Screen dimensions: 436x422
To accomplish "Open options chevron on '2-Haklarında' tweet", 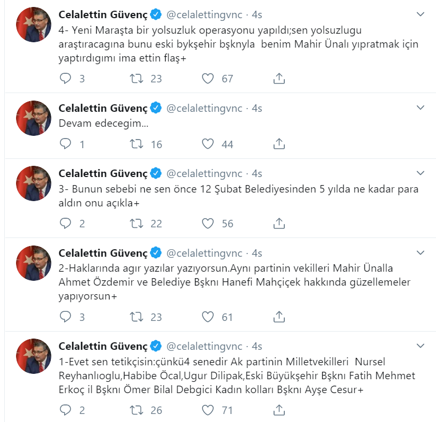I will coord(421,252).
